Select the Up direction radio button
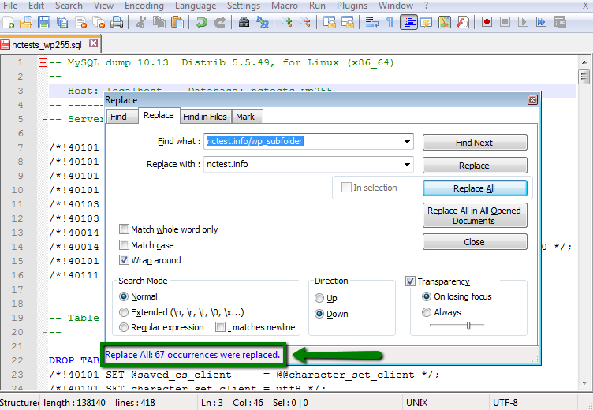Image resolution: width=593 pixels, height=410 pixels. click(x=319, y=298)
